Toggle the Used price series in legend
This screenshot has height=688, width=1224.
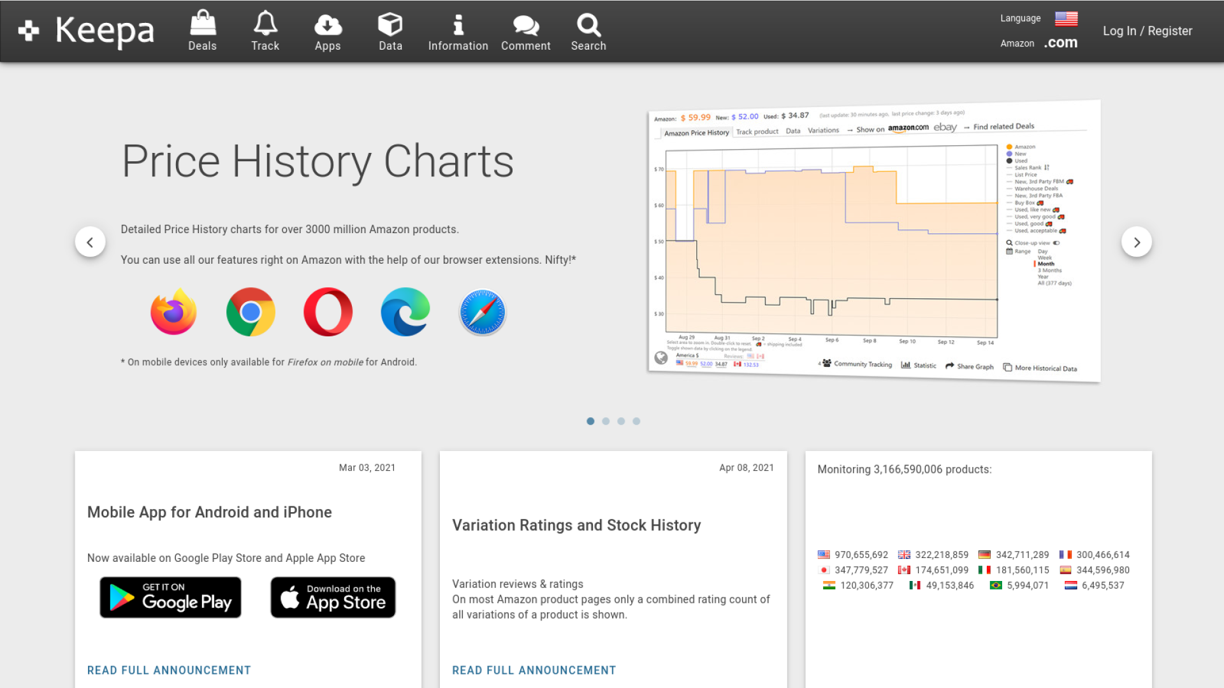coord(1020,160)
